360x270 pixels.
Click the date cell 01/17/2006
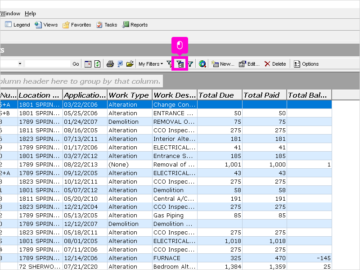coord(85,148)
